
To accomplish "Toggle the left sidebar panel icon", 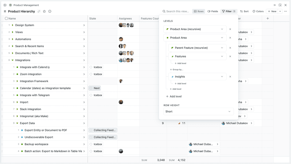I will pyautogui.click(x=5, y=5).
